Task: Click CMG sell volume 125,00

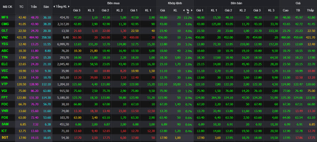Action: (x=216, y=24)
